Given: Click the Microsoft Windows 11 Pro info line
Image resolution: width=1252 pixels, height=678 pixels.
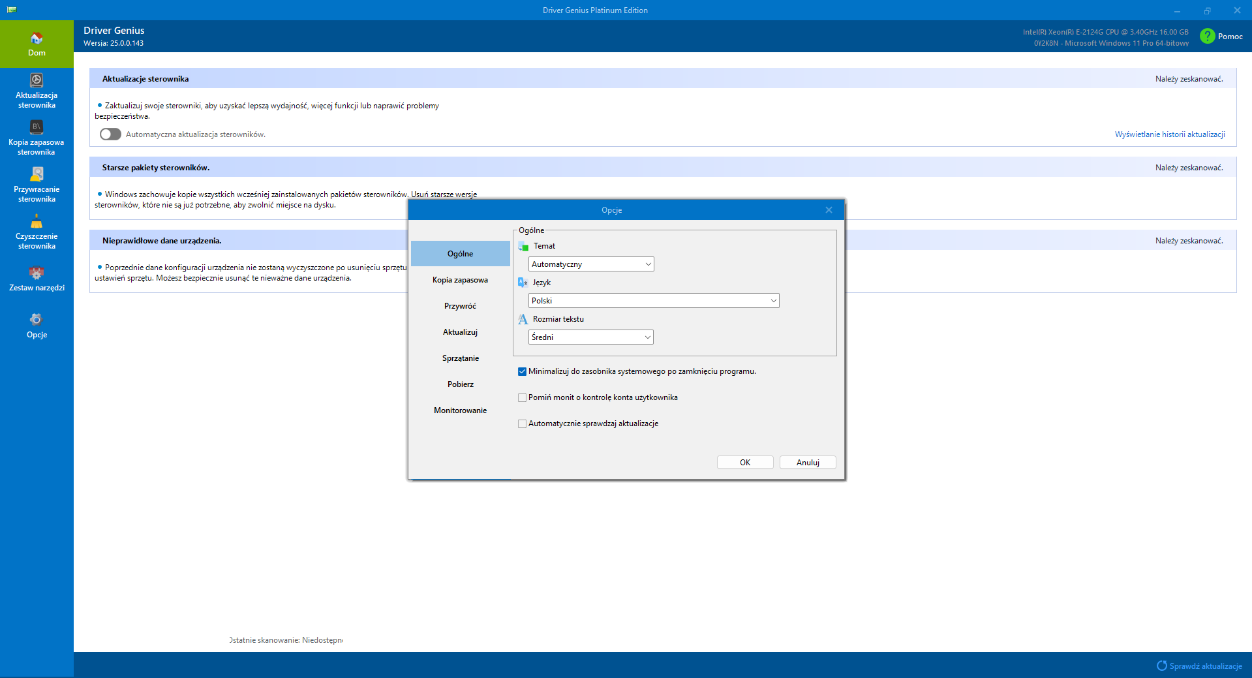Looking at the screenshot, I should 1111,43.
